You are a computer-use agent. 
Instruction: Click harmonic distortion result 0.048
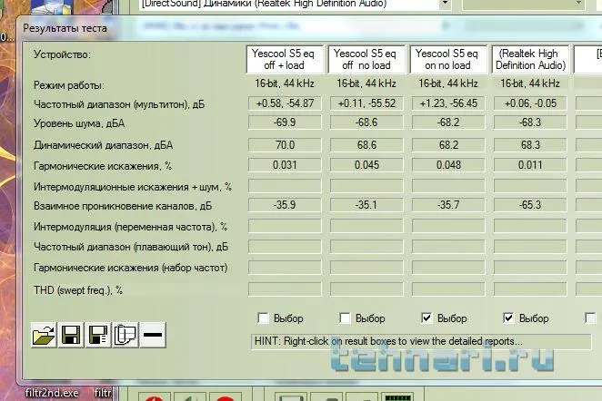click(448, 165)
